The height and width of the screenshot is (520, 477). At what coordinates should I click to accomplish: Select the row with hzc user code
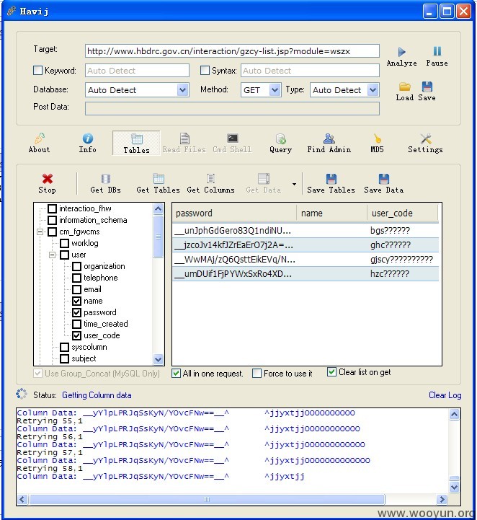click(x=306, y=274)
